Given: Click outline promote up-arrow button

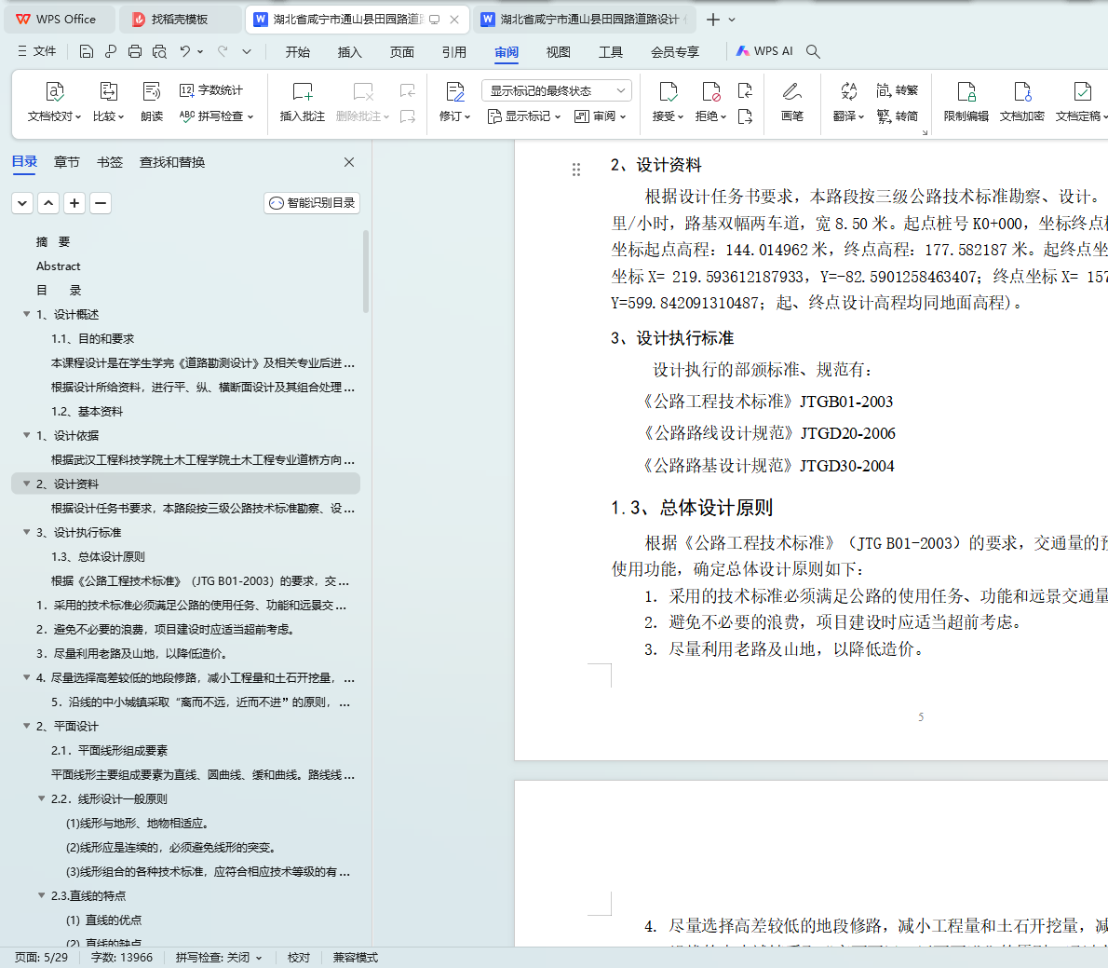Looking at the screenshot, I should coord(48,203).
